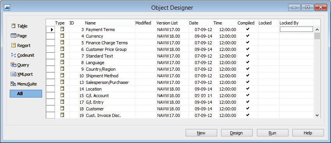Click the type icon in Language row

(62, 62)
